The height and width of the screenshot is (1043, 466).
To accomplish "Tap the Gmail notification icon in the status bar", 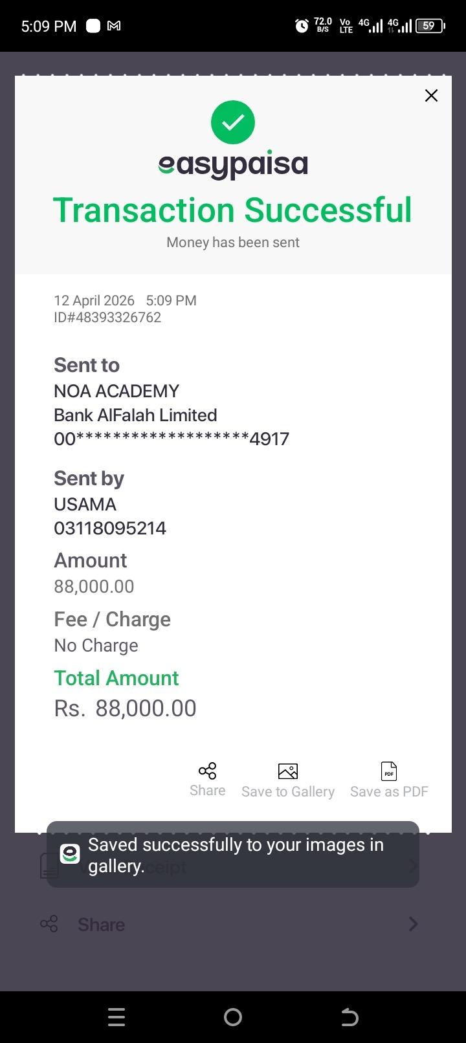I will point(114,26).
